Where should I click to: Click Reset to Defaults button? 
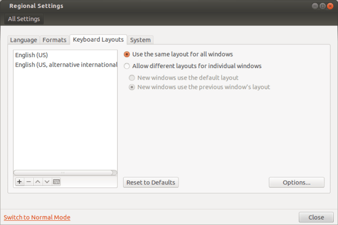151,182
